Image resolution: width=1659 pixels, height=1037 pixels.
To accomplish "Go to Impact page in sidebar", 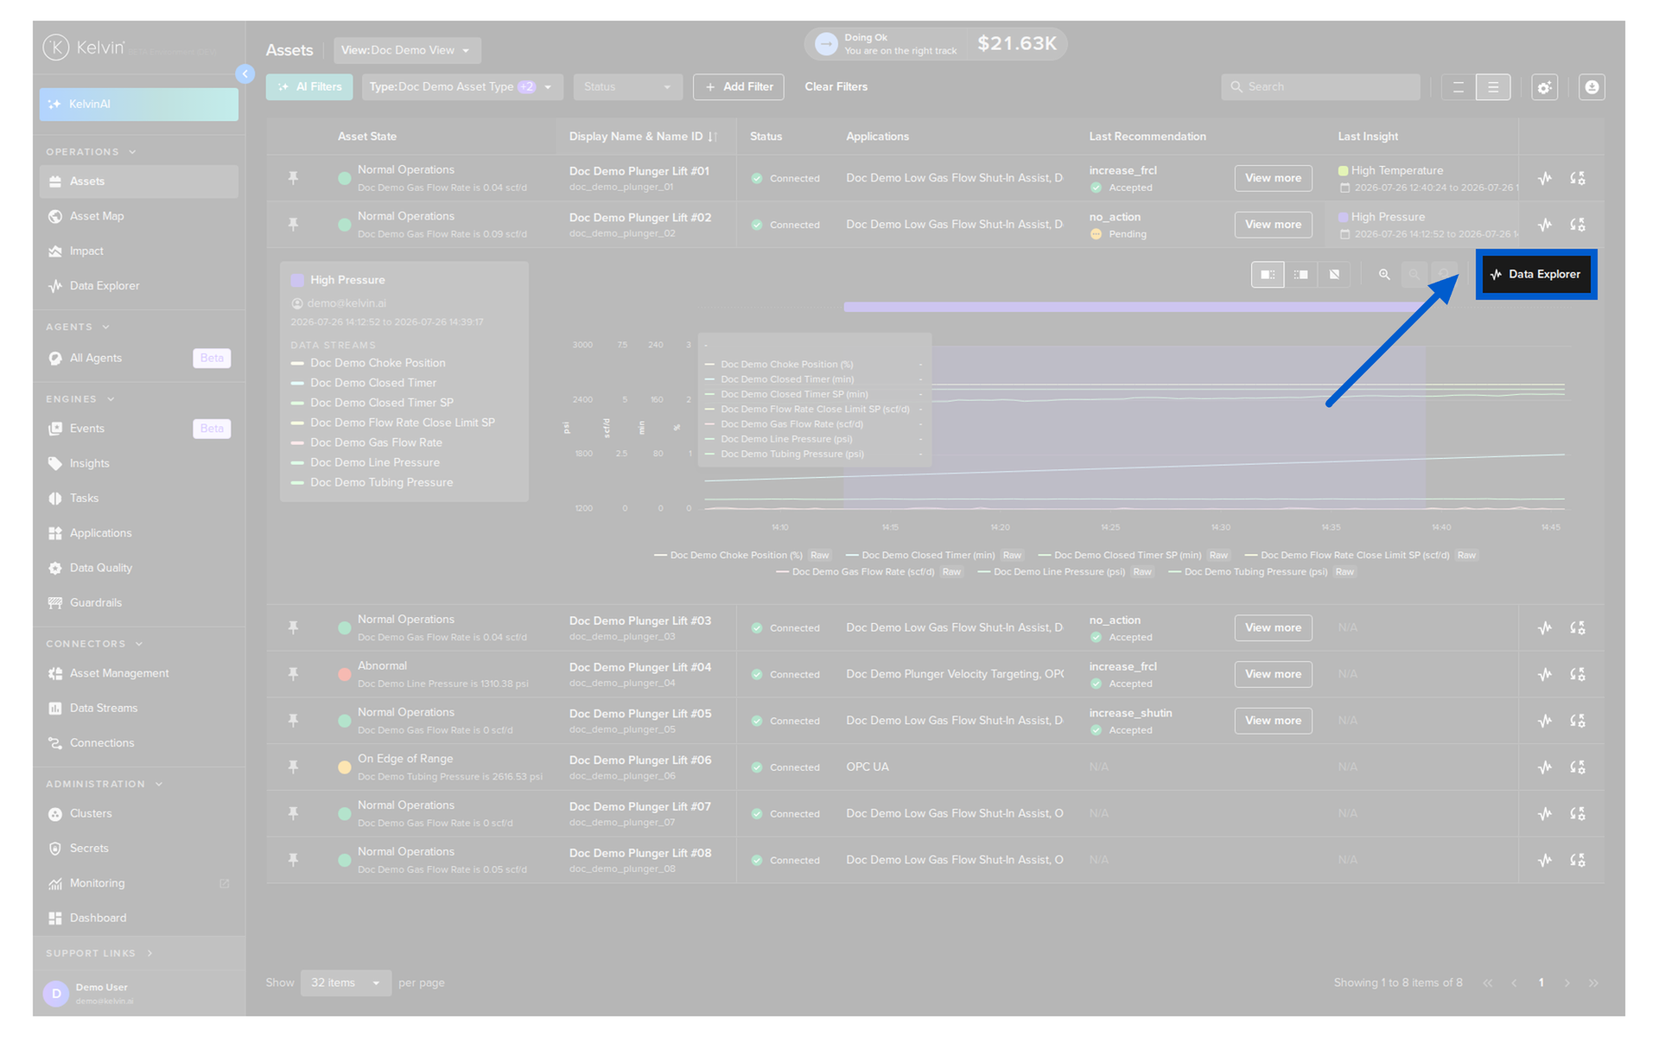I will [x=138, y=251].
